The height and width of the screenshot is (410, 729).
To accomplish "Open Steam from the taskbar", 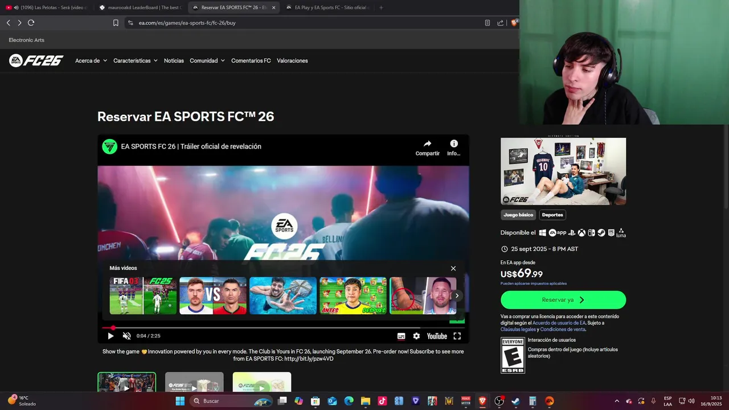I will pos(516,401).
